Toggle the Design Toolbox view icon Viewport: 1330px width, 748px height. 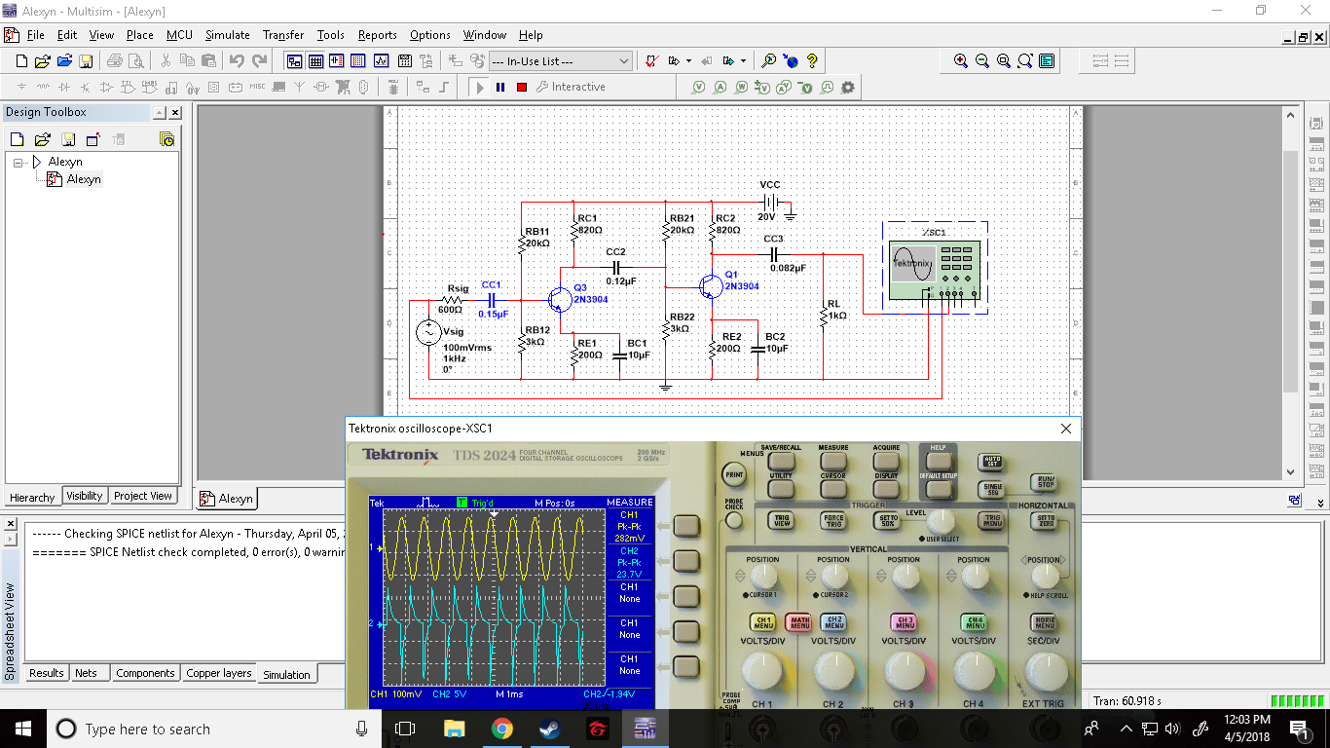point(294,60)
